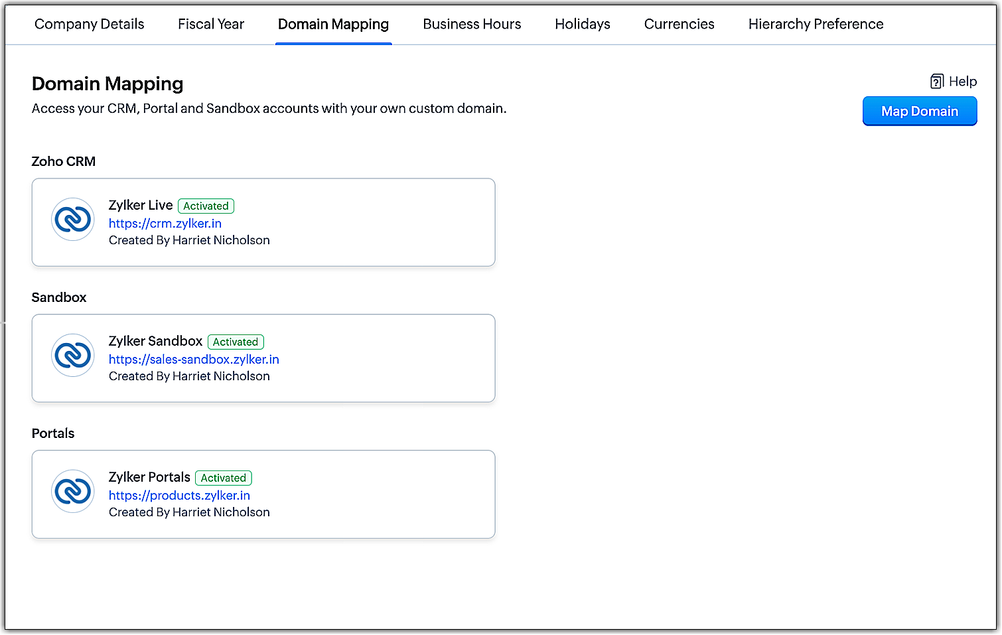The image size is (1002, 635).
Task: Open the Holidays tab
Action: click(583, 25)
